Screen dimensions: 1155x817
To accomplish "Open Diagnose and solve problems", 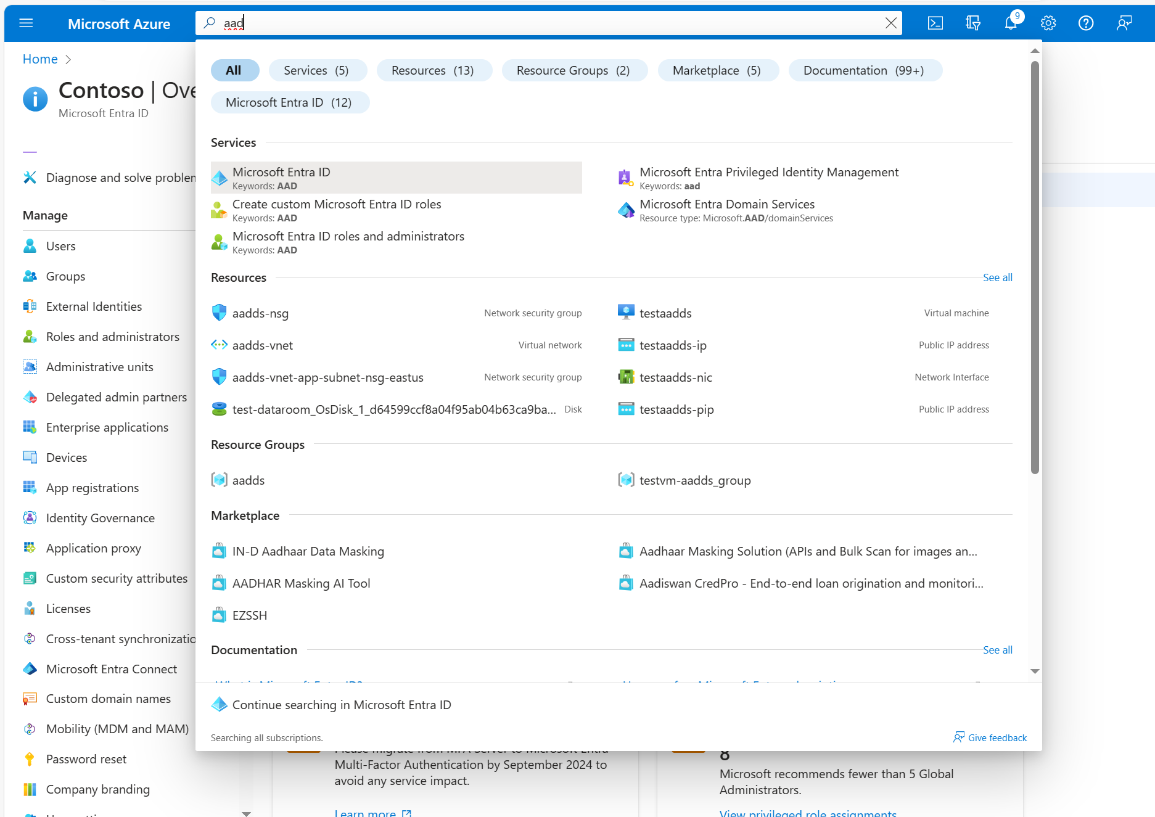I will point(109,178).
